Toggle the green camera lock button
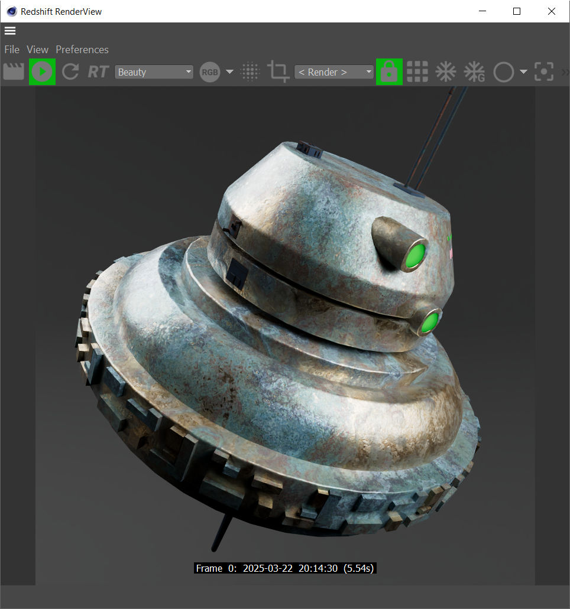This screenshot has width=570, height=609. click(x=389, y=72)
